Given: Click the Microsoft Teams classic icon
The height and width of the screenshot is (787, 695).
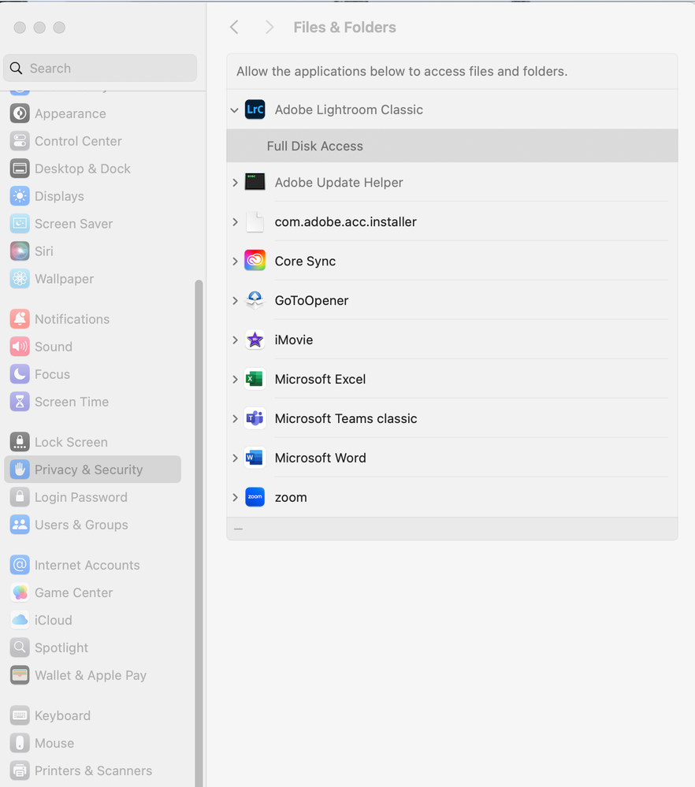Looking at the screenshot, I should [255, 418].
